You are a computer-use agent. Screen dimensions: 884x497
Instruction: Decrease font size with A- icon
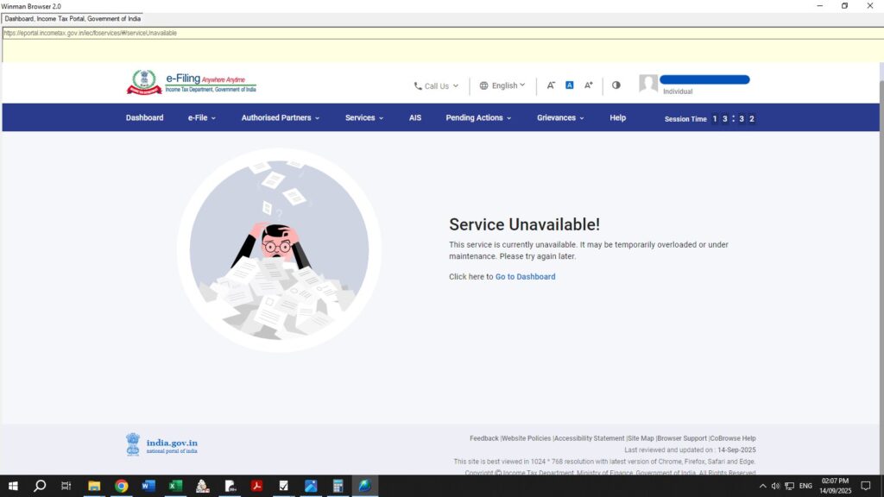551,85
